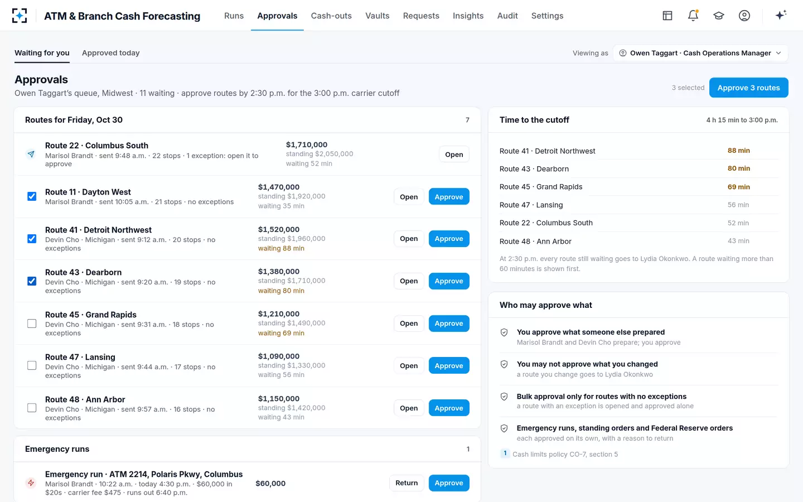The width and height of the screenshot is (803, 502).
Task: Go to the Runs tab
Action: tap(234, 16)
